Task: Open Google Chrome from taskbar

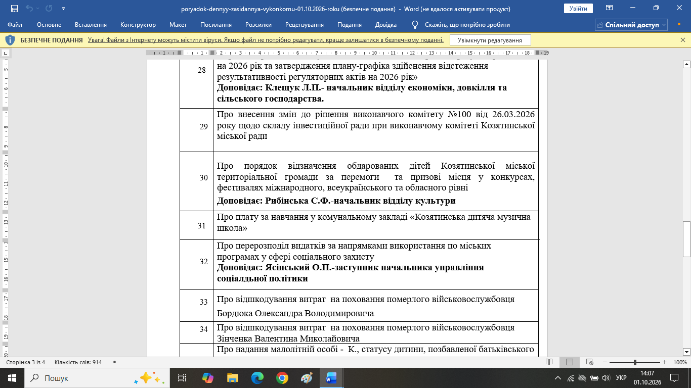Action: click(282, 378)
